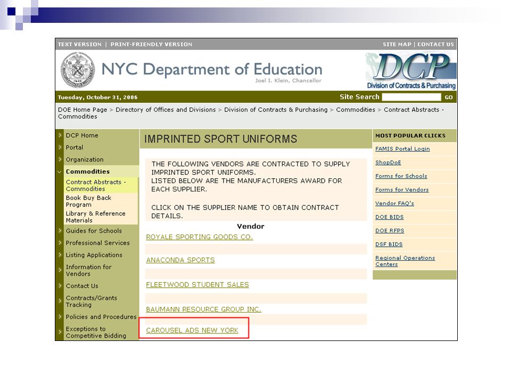Open Vendor FAQ's link

pos(394,204)
